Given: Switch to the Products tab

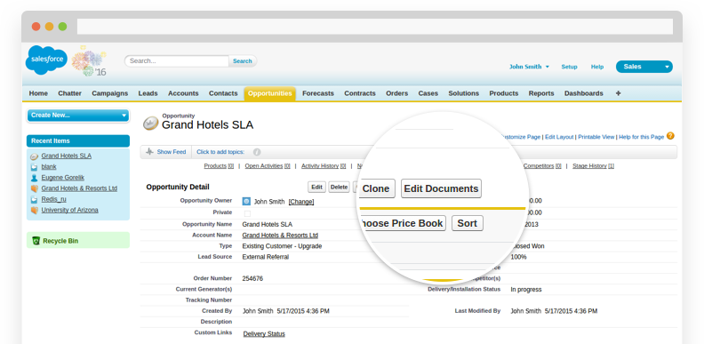Looking at the screenshot, I should 504,93.
